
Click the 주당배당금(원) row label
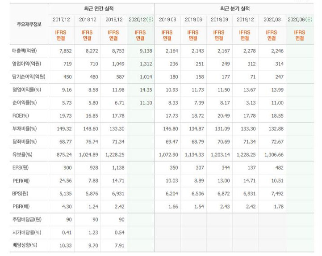click(27, 219)
